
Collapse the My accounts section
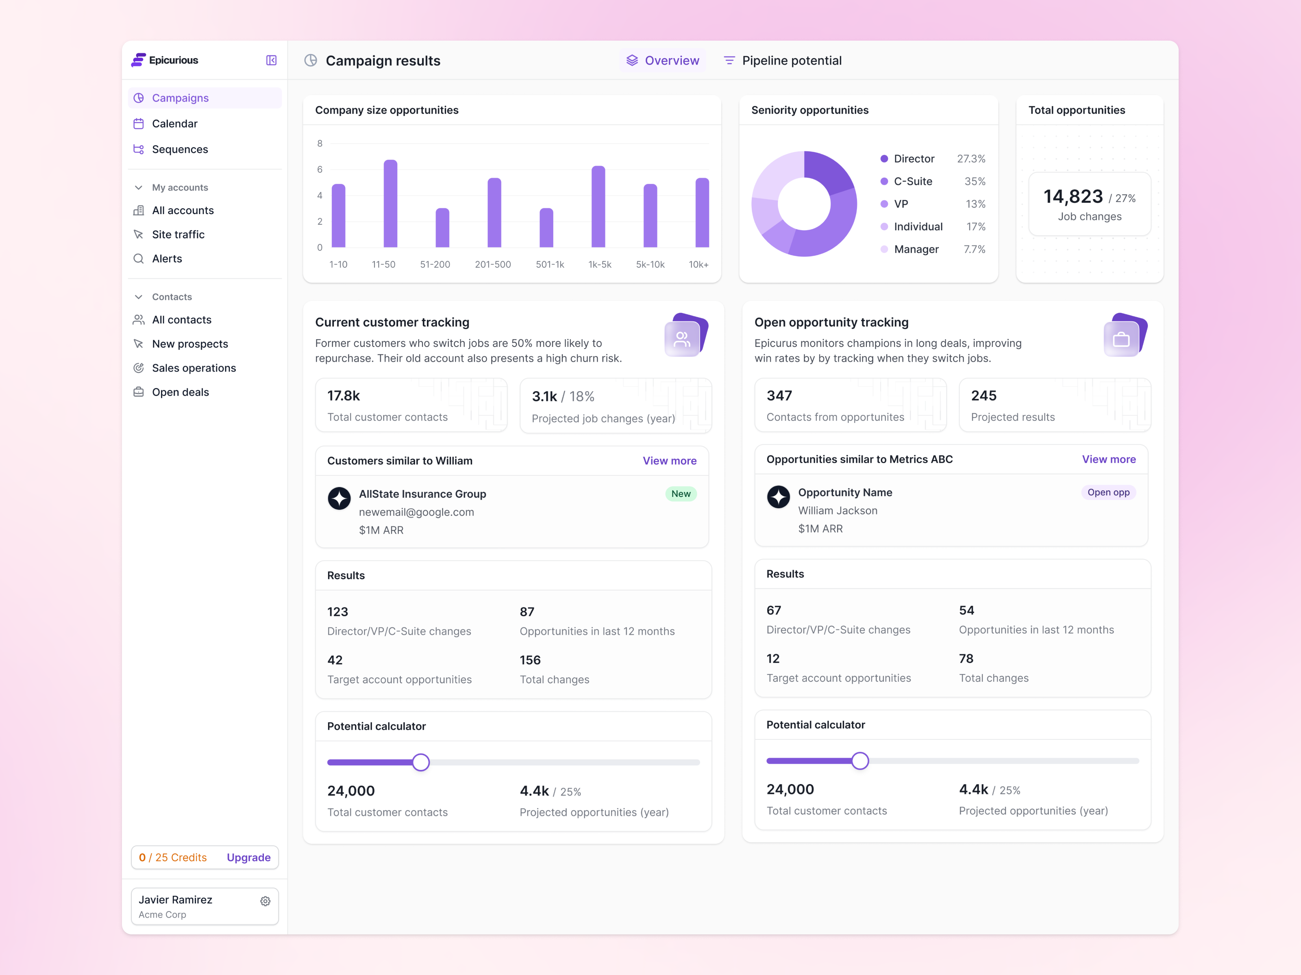pyautogui.click(x=139, y=187)
